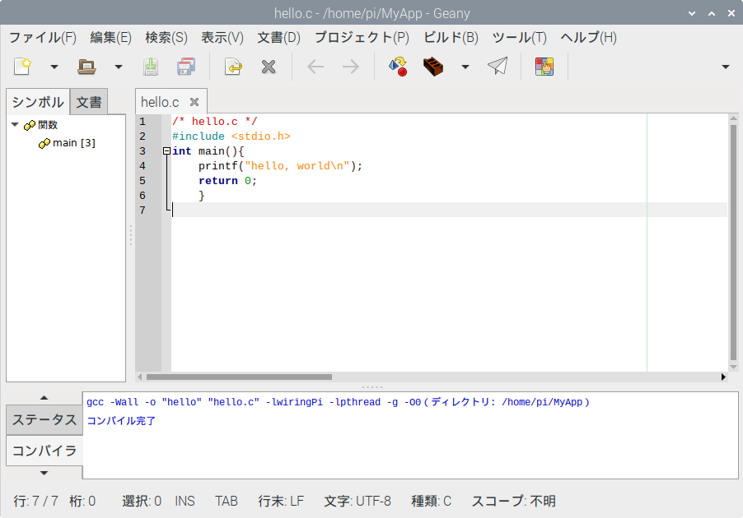The height and width of the screenshot is (518, 743).
Task: Open the 文書(D) menu
Action: click(x=278, y=37)
